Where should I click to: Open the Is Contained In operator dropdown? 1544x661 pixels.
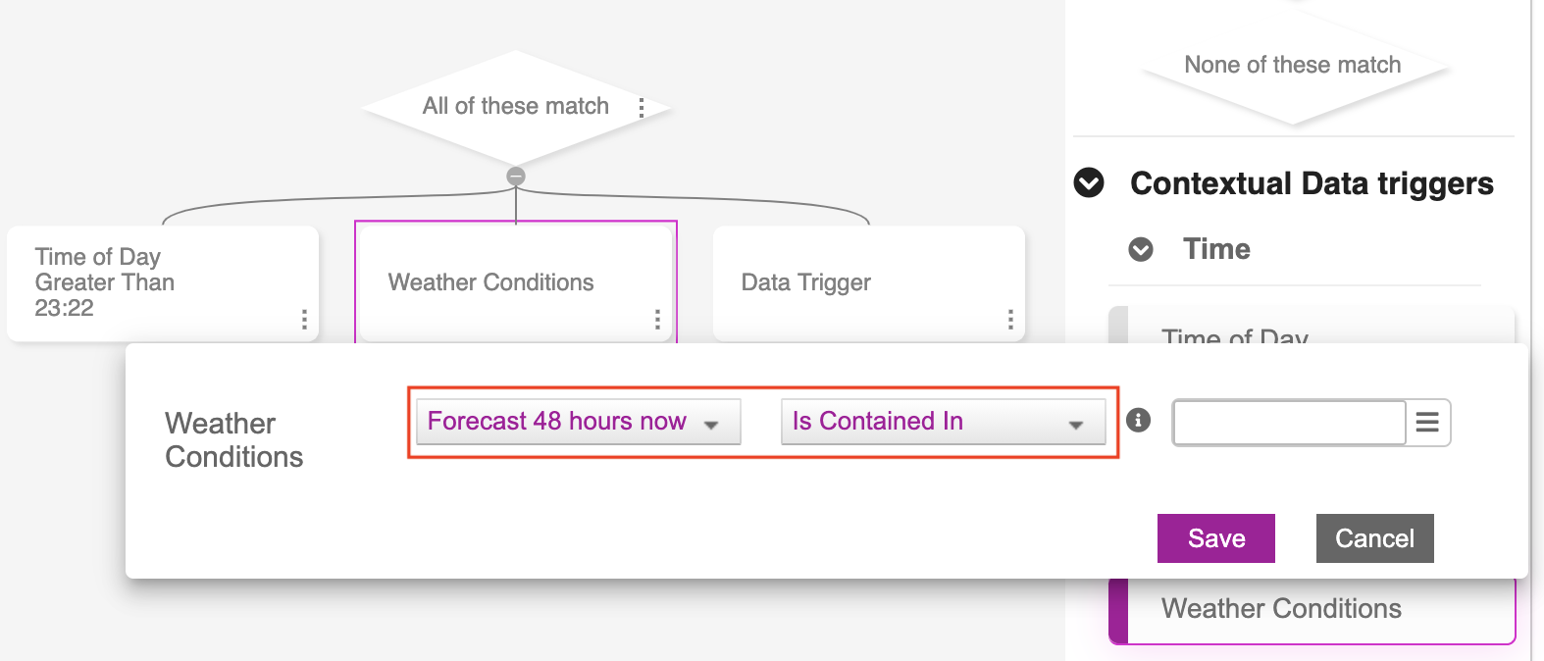[943, 422]
